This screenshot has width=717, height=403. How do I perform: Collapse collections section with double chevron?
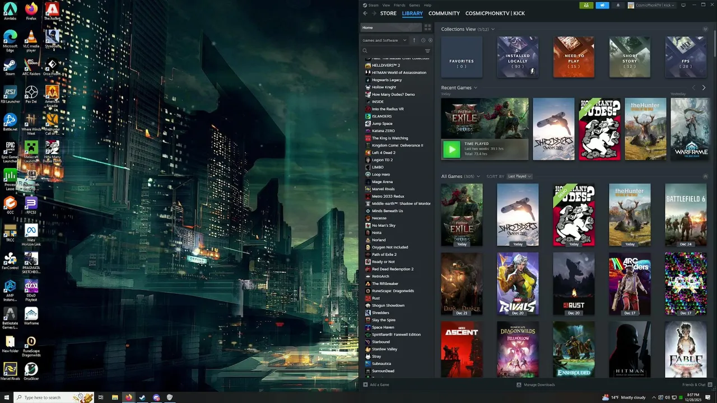705,29
